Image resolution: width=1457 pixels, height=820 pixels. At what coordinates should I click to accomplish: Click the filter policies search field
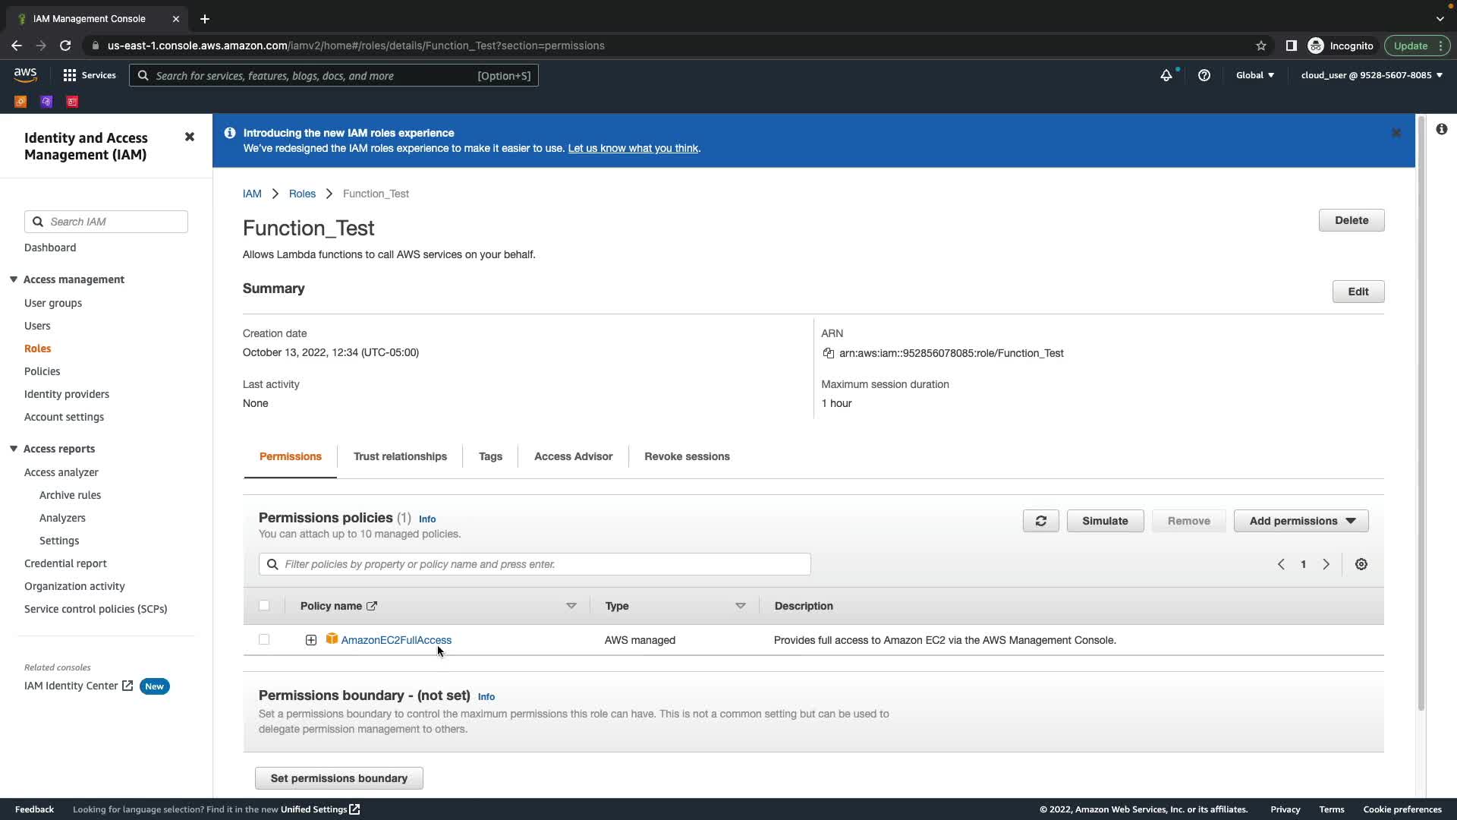[x=534, y=564]
